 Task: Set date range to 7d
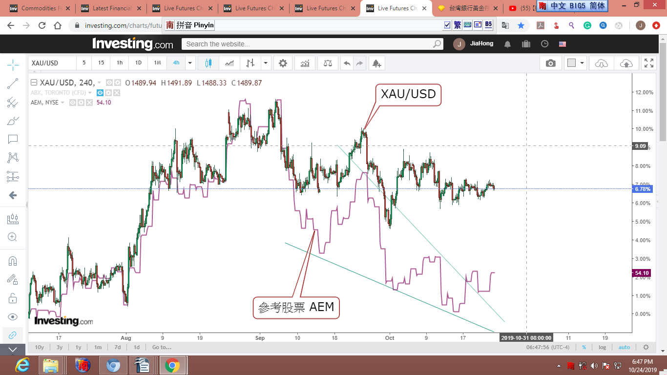118,347
